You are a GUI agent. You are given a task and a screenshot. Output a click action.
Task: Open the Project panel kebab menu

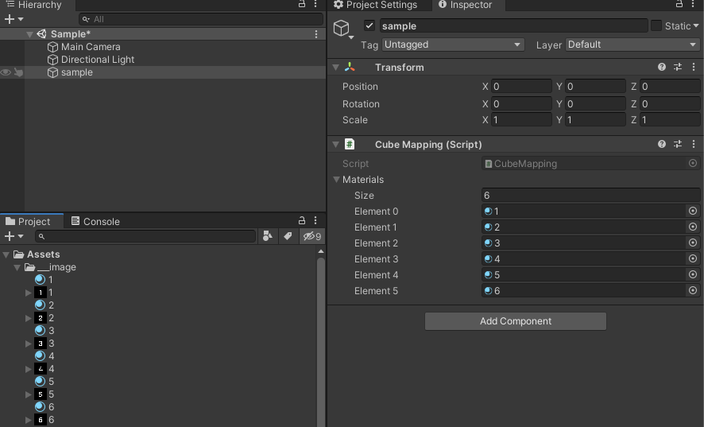tap(315, 220)
